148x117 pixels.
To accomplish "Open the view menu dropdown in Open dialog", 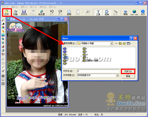I will click(x=129, y=44).
